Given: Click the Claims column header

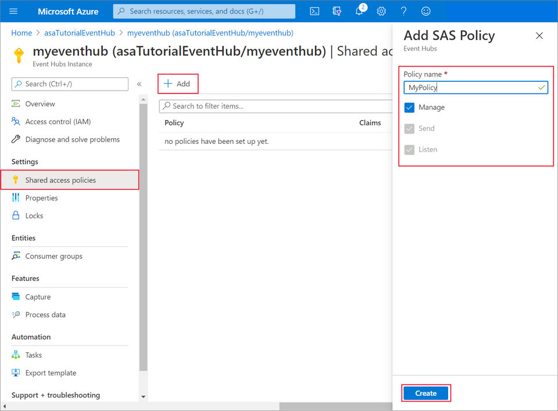Looking at the screenshot, I should tap(370, 122).
